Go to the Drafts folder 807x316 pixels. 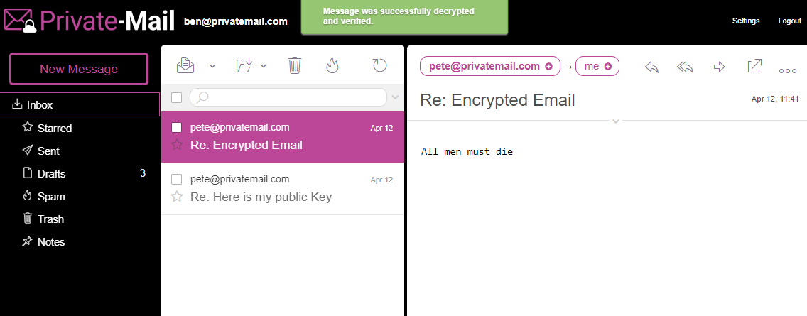pos(51,173)
